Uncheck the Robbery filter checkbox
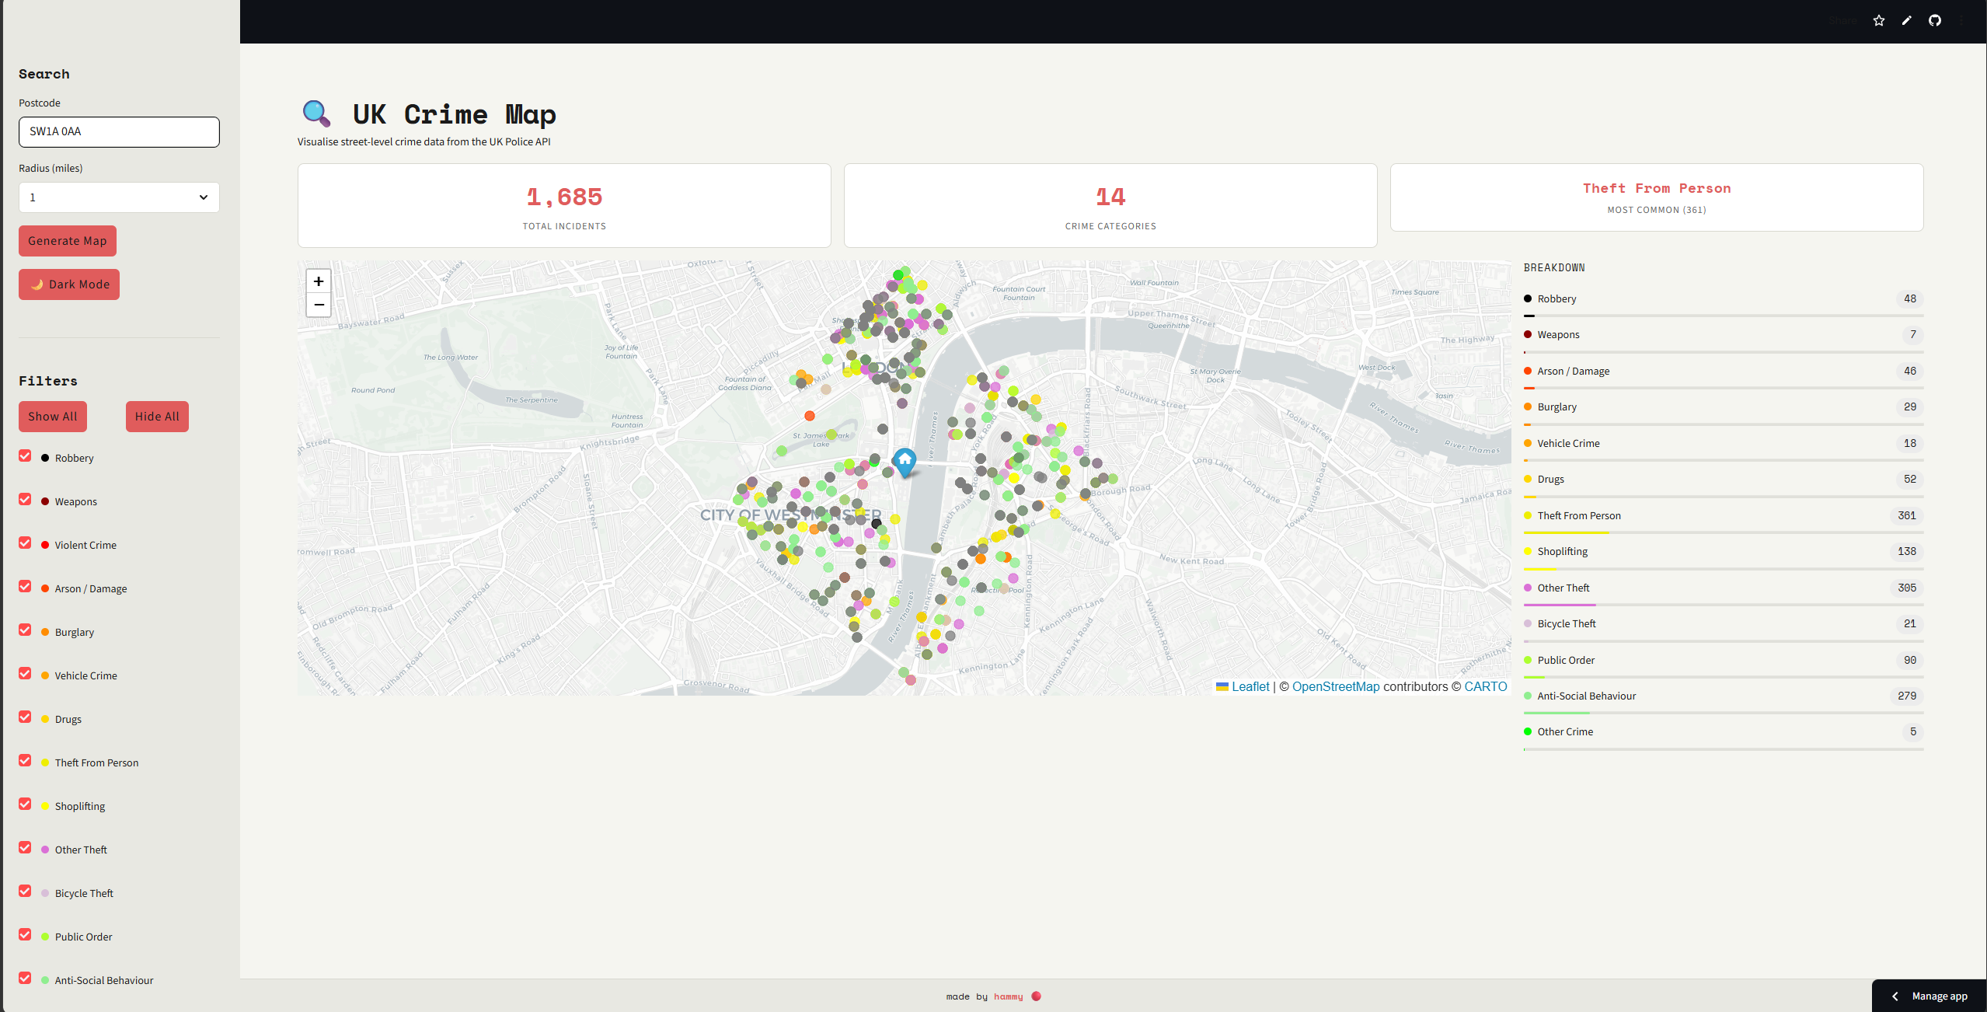The width and height of the screenshot is (1987, 1012). click(26, 456)
